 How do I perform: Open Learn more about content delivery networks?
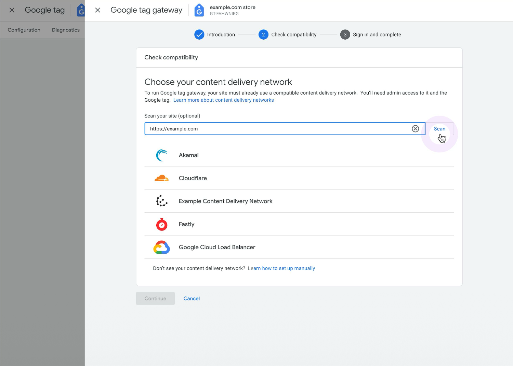click(x=223, y=100)
